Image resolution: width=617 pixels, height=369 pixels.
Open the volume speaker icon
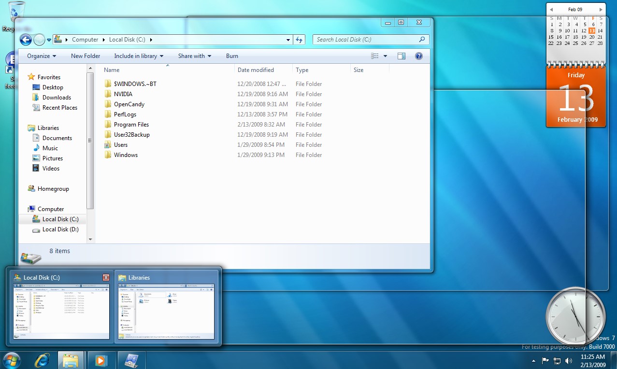569,360
